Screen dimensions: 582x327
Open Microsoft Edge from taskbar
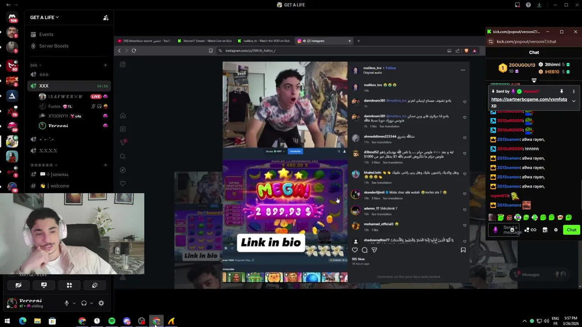[x=23, y=321]
